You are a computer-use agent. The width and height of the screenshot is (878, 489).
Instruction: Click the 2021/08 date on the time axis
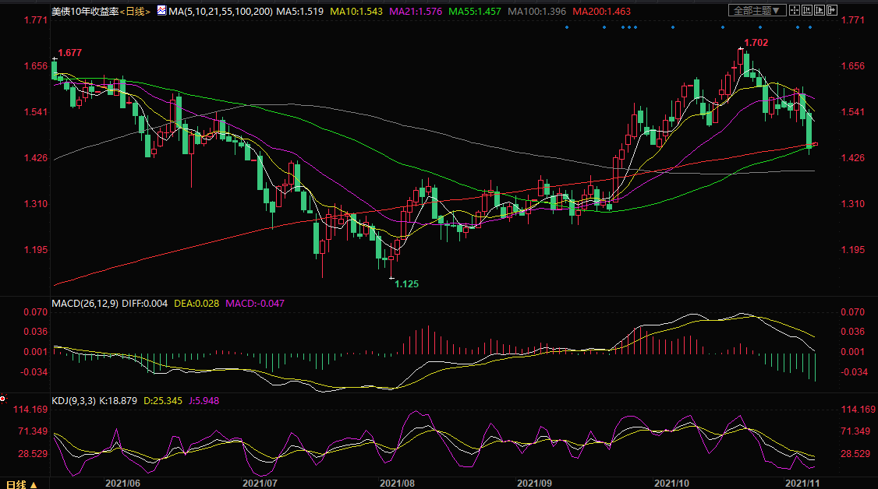pos(398,483)
